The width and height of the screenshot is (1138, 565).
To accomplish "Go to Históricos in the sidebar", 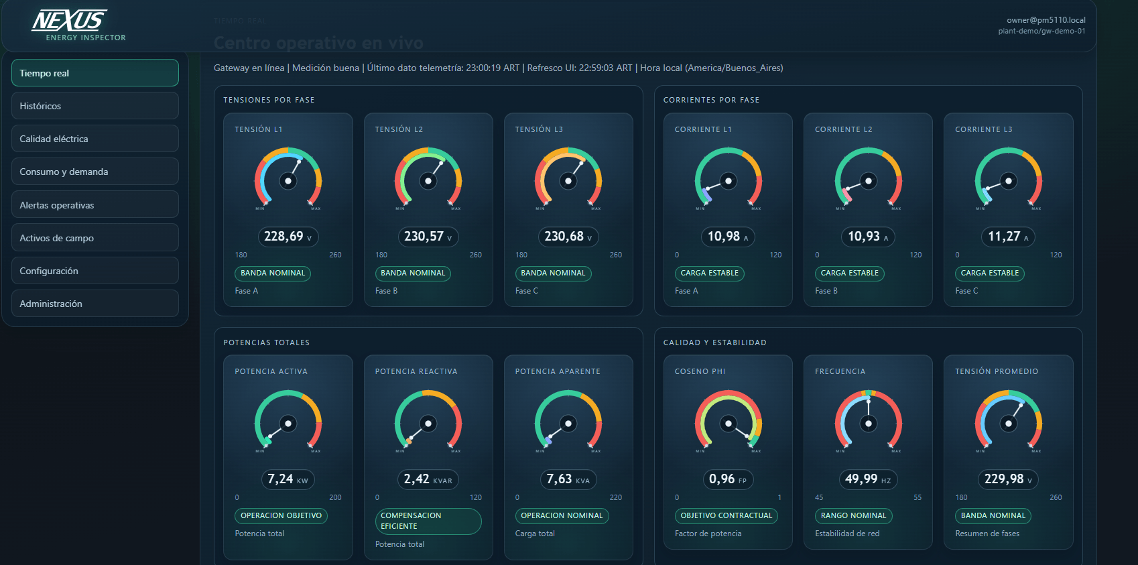I will tap(95, 106).
